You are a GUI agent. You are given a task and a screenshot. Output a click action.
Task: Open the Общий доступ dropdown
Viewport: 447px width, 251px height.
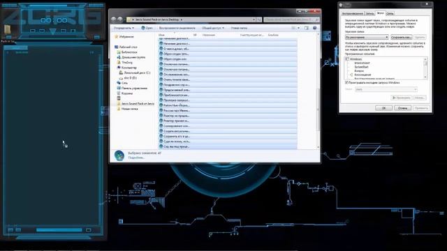tap(212, 28)
